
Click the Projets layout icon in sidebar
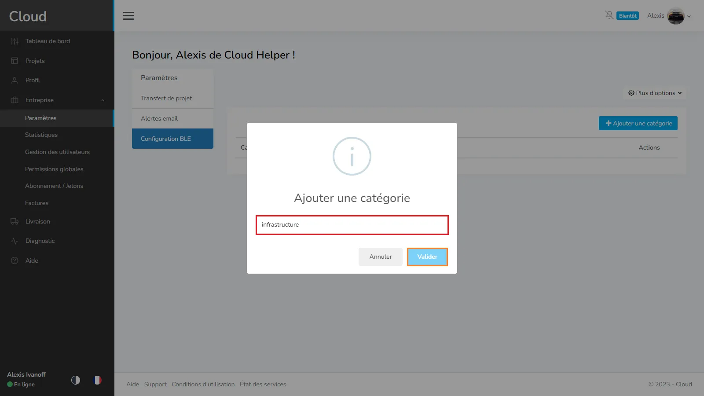15,61
